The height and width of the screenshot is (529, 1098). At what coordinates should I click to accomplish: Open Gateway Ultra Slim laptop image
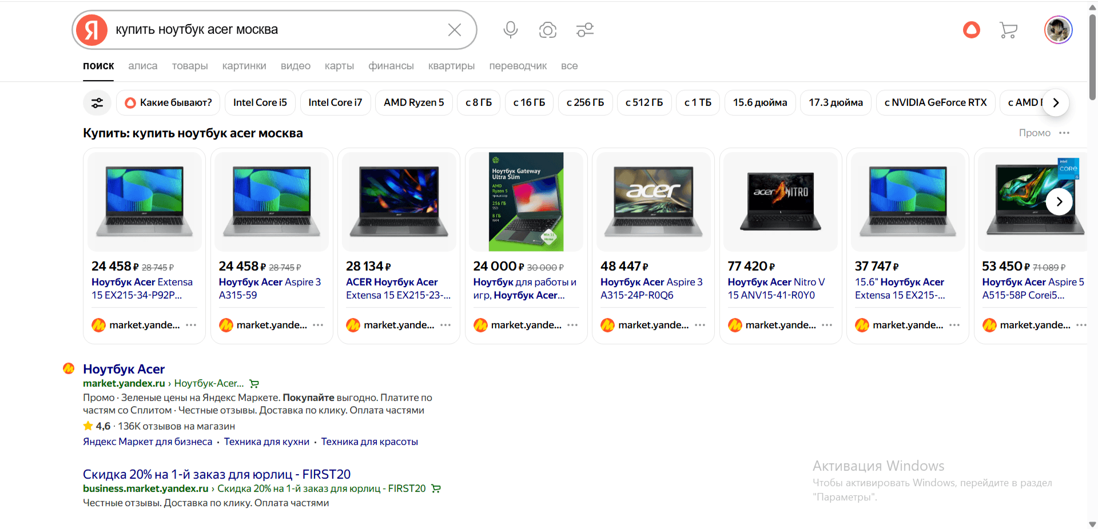point(526,201)
